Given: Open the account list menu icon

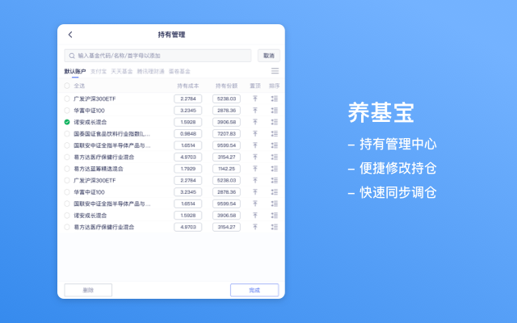Looking at the screenshot, I should coord(275,71).
